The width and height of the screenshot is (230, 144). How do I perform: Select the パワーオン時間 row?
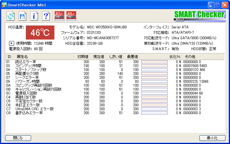(x=115, y=82)
